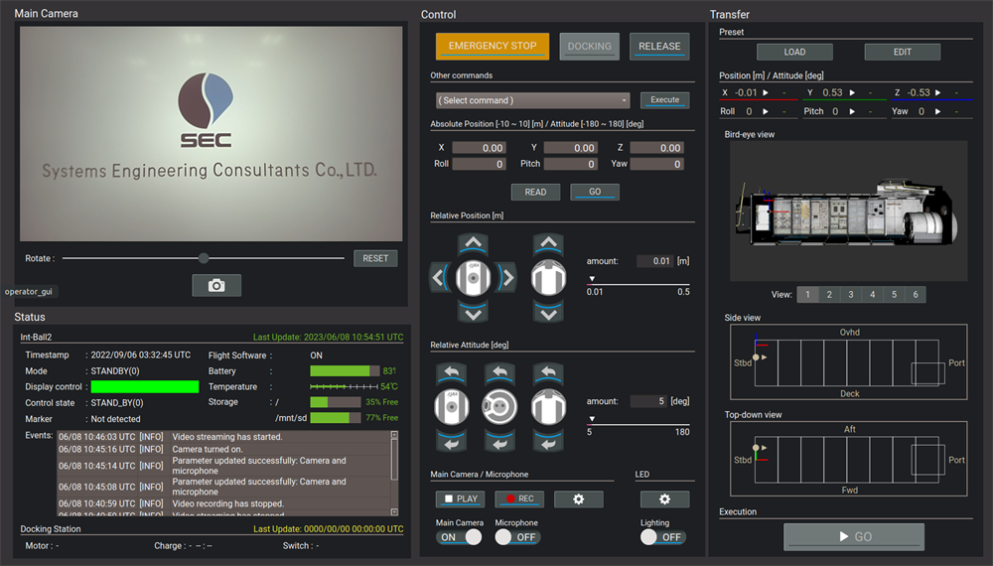
Task: Click the large GO button under Execution
Action: click(x=854, y=537)
